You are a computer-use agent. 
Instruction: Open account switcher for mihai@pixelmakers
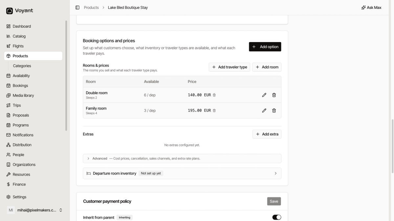(34, 210)
